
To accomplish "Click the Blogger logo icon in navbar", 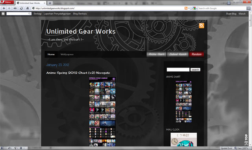I will [3, 14].
